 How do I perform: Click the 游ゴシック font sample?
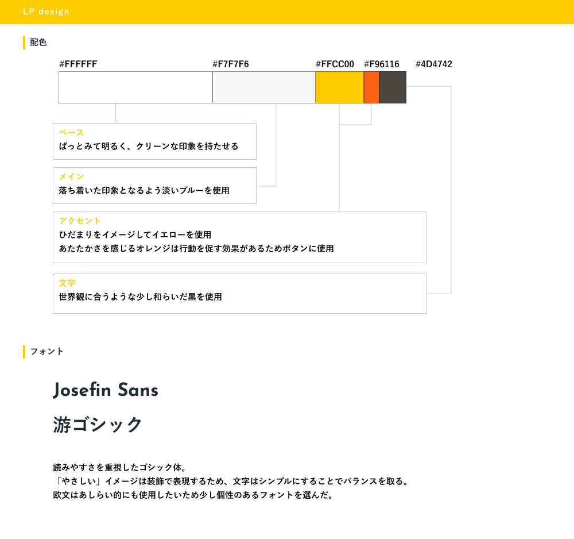click(x=98, y=425)
